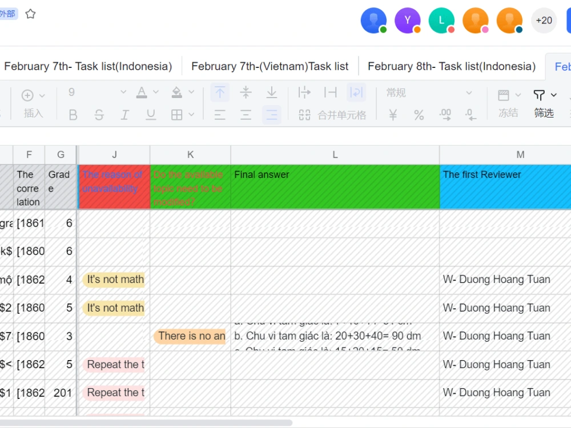Expand border style options arrow
Image resolution: width=571 pixels, height=428 pixels.
pyautogui.click(x=191, y=115)
